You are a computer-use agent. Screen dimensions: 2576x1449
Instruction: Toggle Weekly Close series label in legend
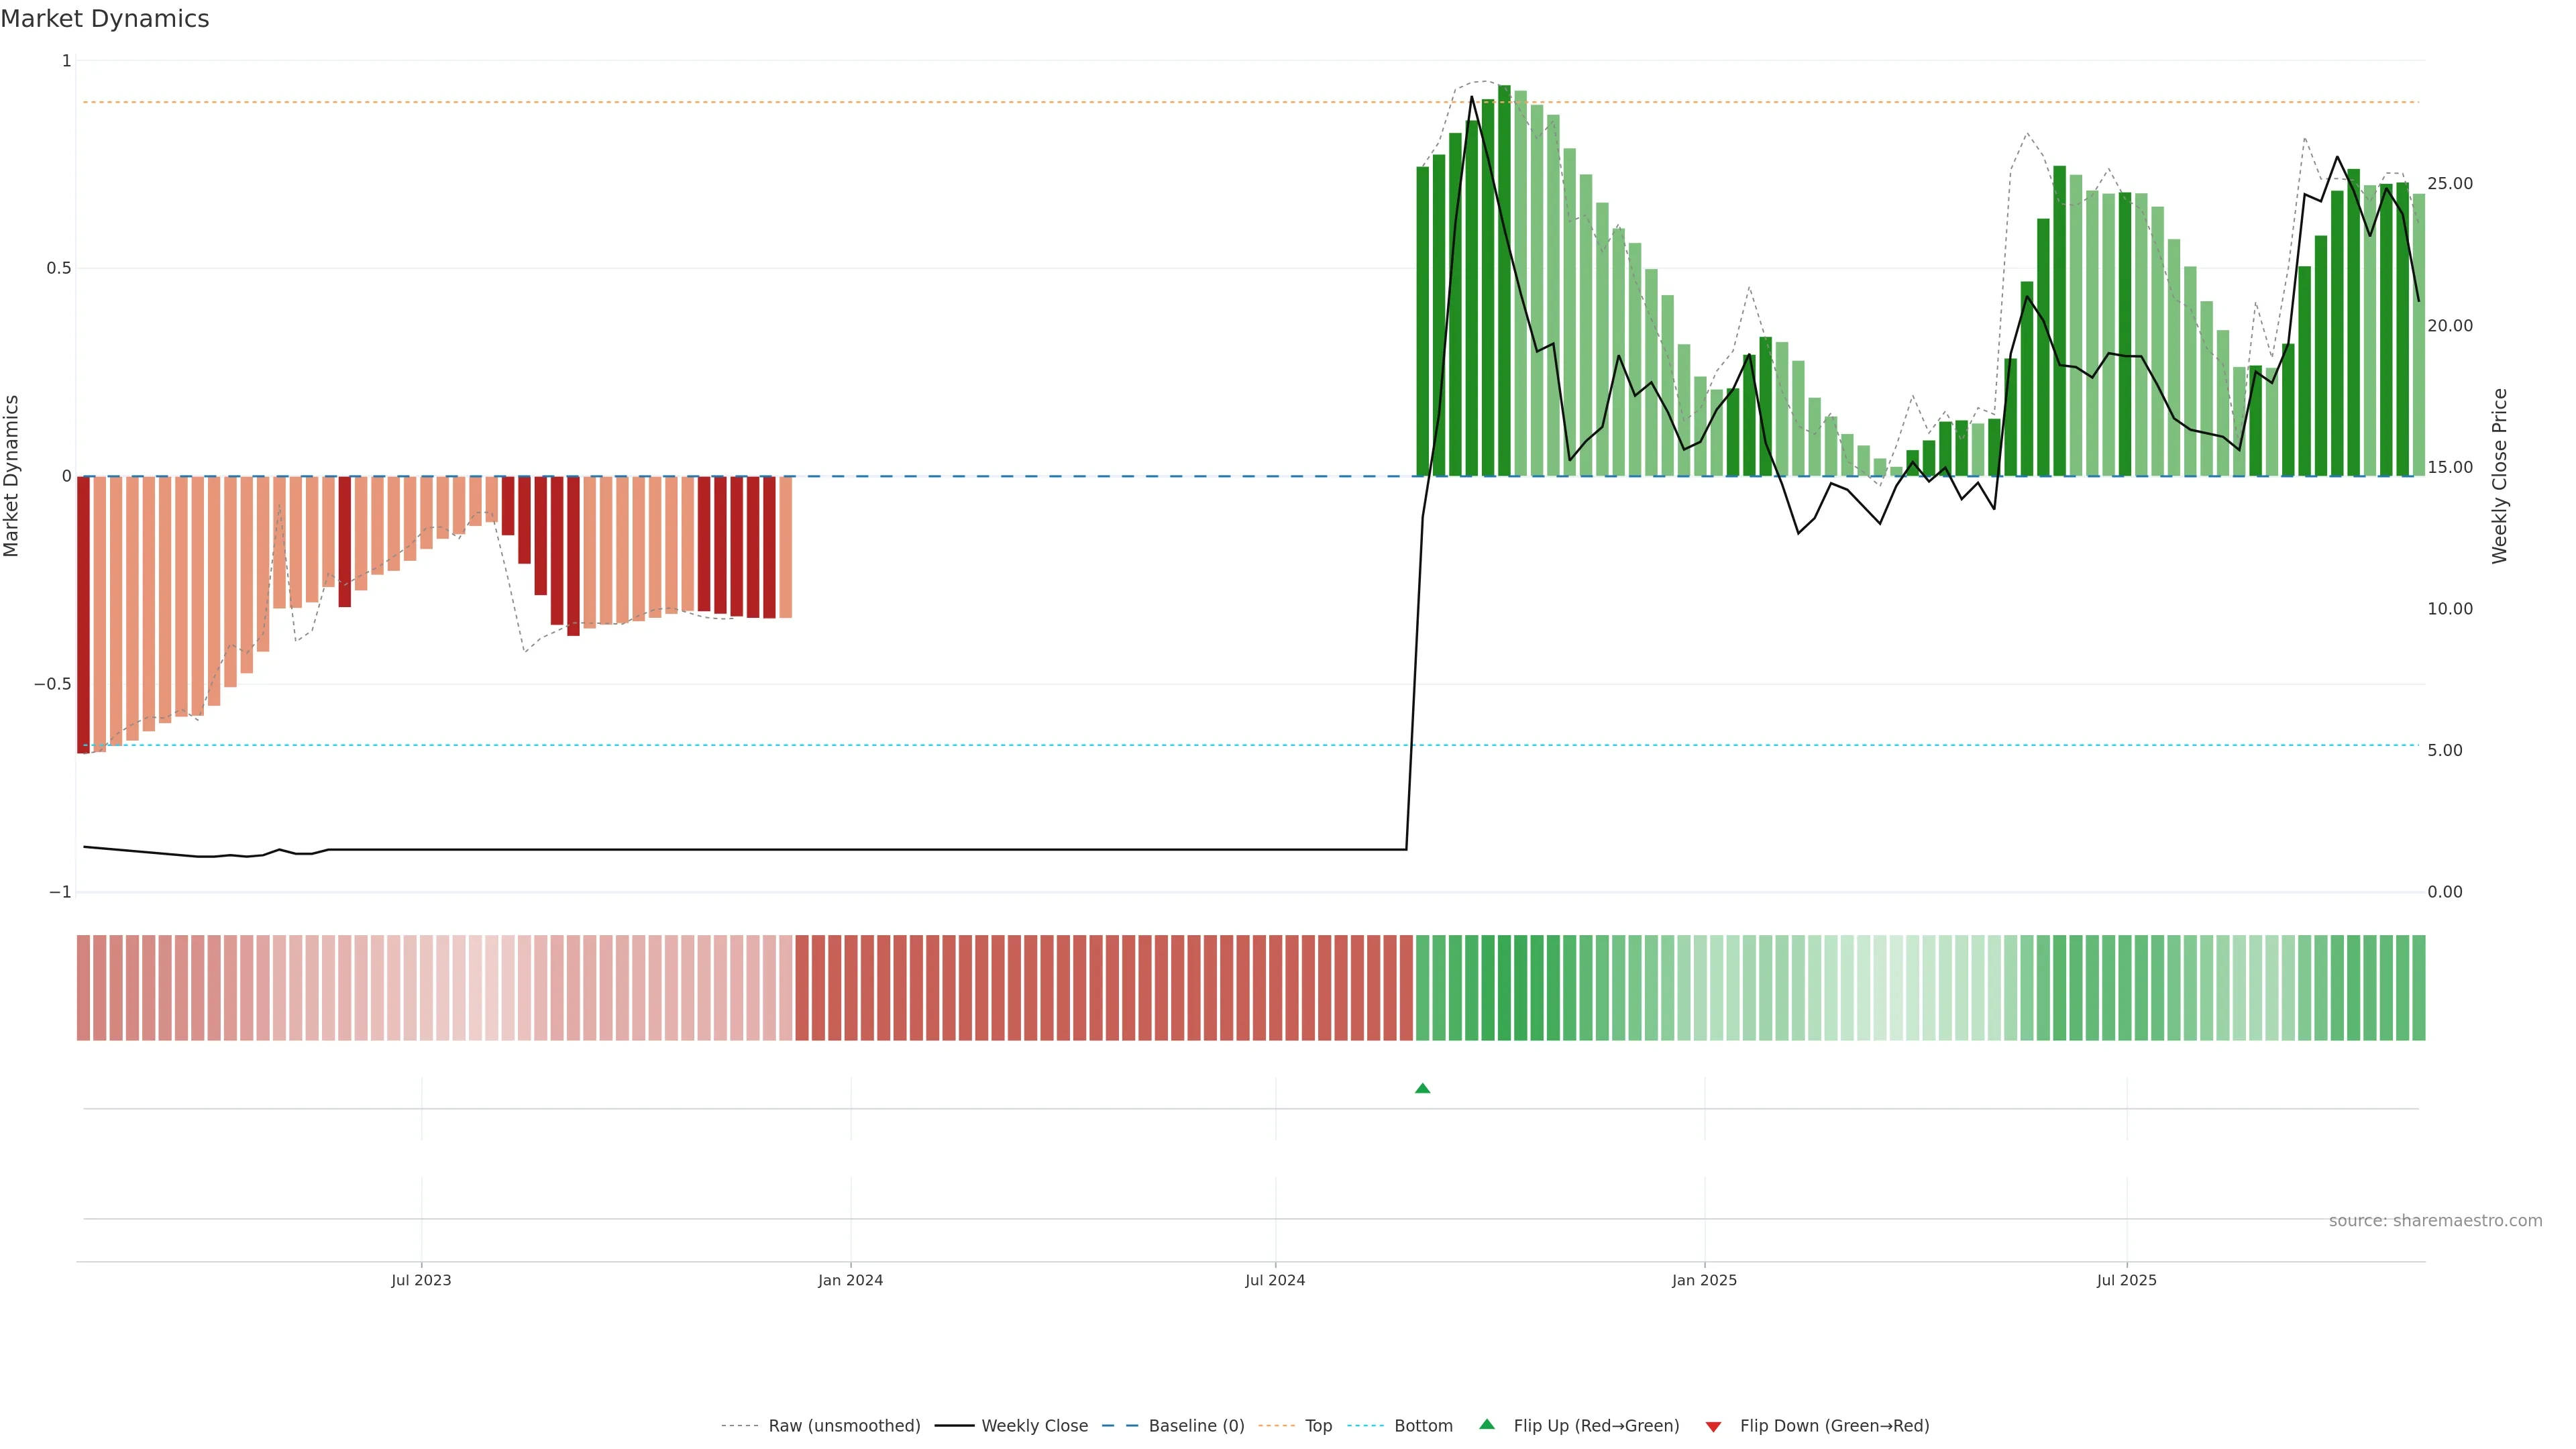(x=1034, y=1426)
